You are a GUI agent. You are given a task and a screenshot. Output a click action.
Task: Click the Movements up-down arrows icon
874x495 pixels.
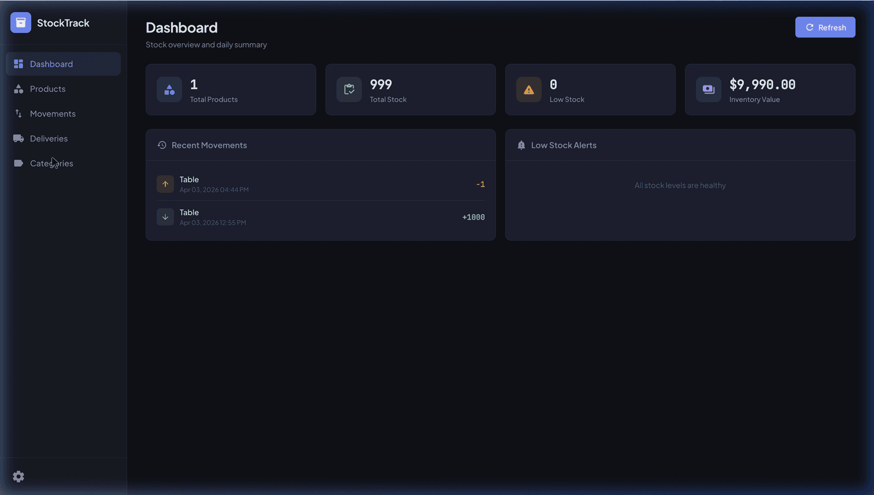(18, 113)
